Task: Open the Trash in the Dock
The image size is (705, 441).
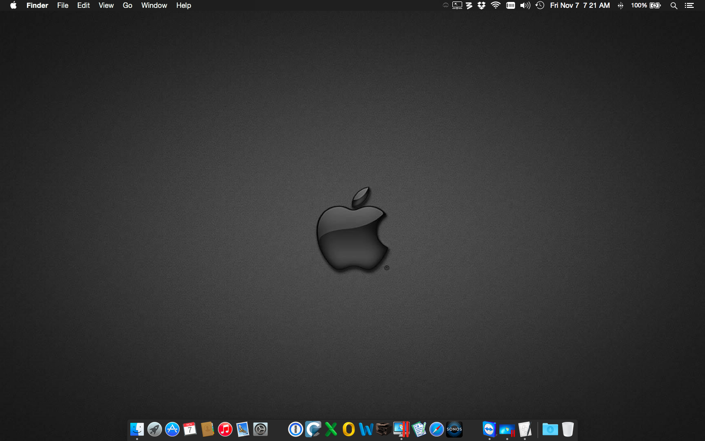Action: (x=568, y=429)
